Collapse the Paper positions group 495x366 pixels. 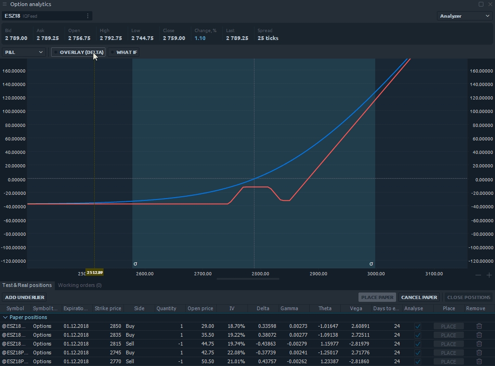(6, 317)
